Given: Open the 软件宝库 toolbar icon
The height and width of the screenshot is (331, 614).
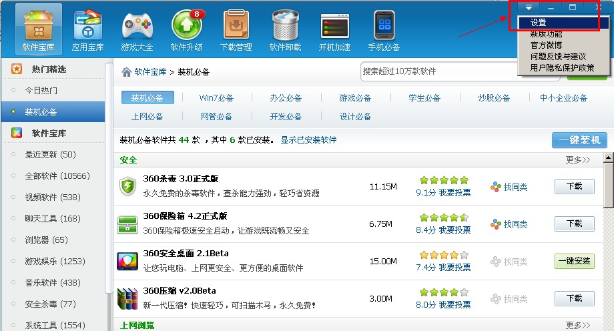Looking at the screenshot, I should pyautogui.click(x=39, y=29).
